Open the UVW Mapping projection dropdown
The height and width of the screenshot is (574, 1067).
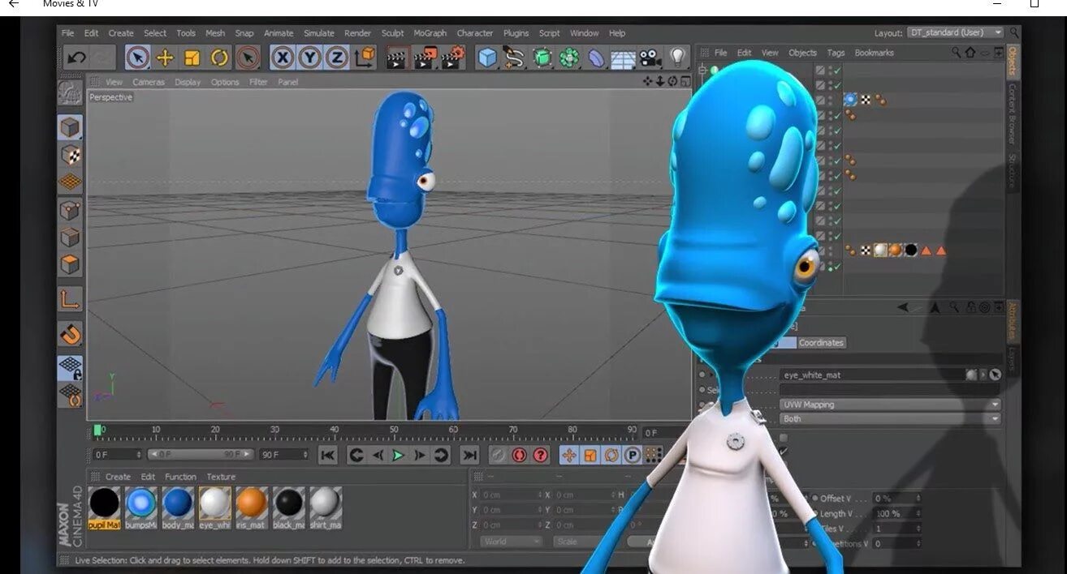click(x=890, y=405)
